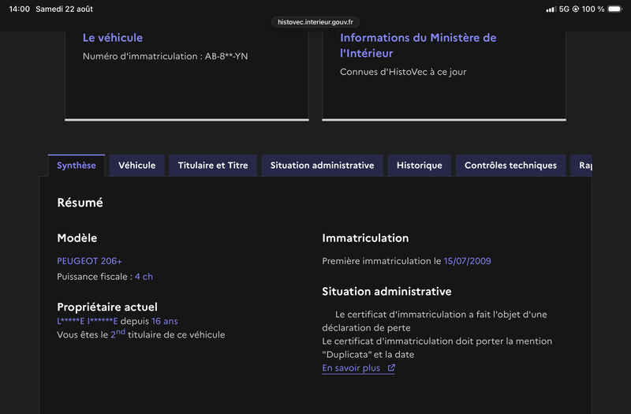Viewport: 631px width, 414px height.
Task: Click the Situation administrative section heading
Action: (x=386, y=291)
